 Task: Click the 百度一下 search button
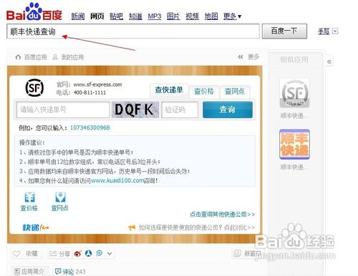pyautogui.click(x=284, y=31)
